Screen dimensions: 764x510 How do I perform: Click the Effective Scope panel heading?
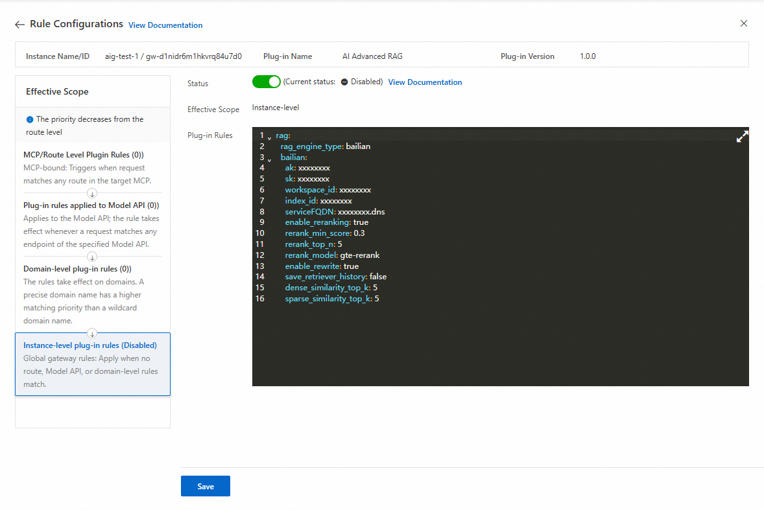coord(57,91)
